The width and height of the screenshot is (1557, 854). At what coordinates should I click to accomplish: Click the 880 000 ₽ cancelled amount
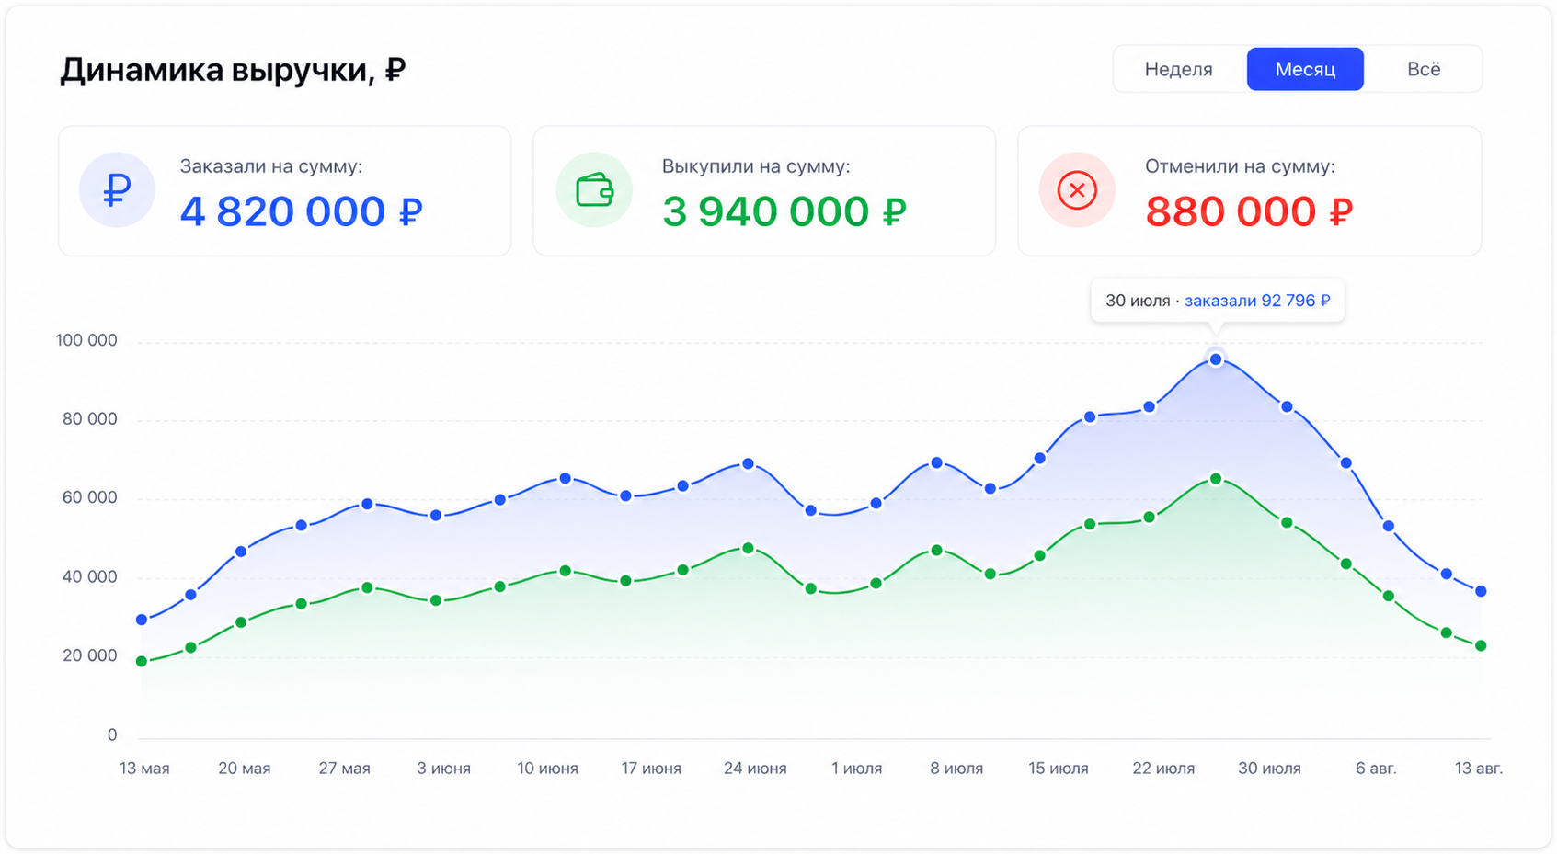click(1249, 211)
